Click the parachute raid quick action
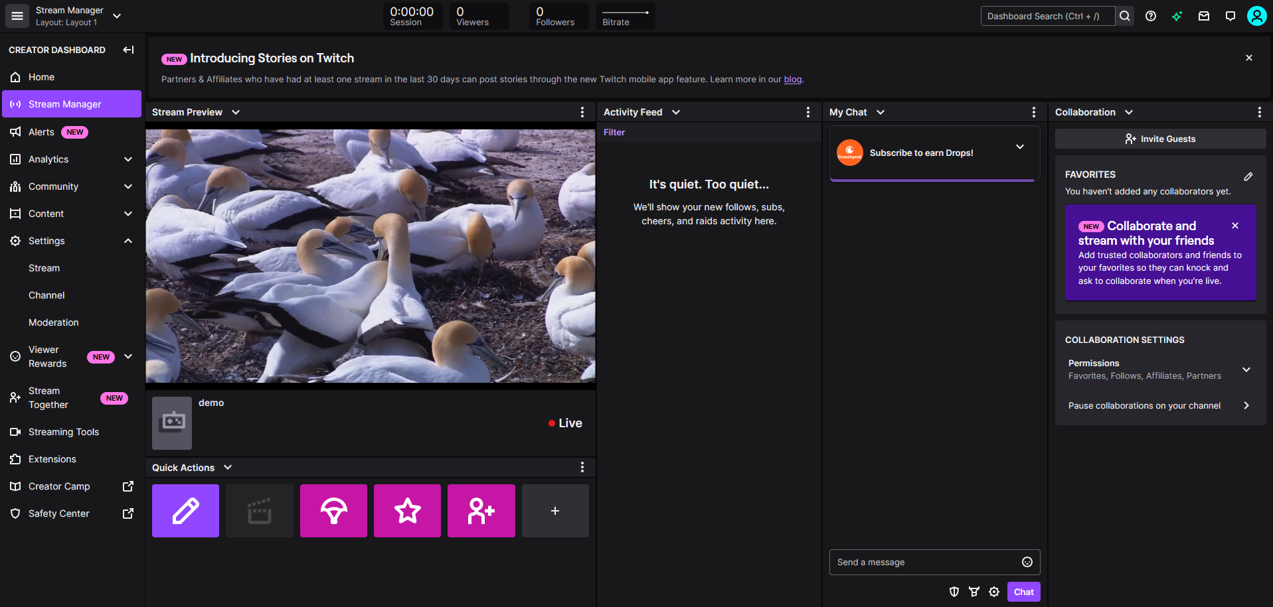The width and height of the screenshot is (1273, 607). [333, 511]
